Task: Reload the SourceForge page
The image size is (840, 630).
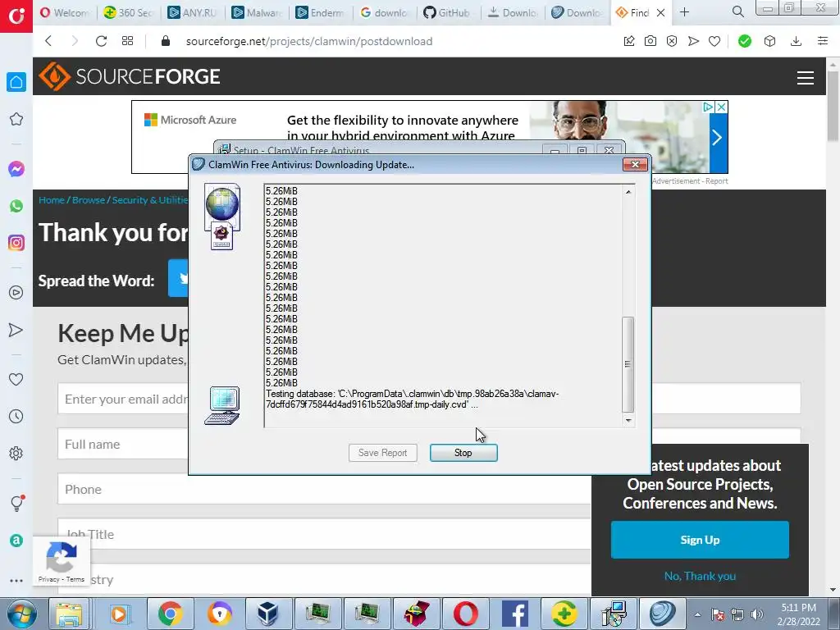Action: pos(101,41)
